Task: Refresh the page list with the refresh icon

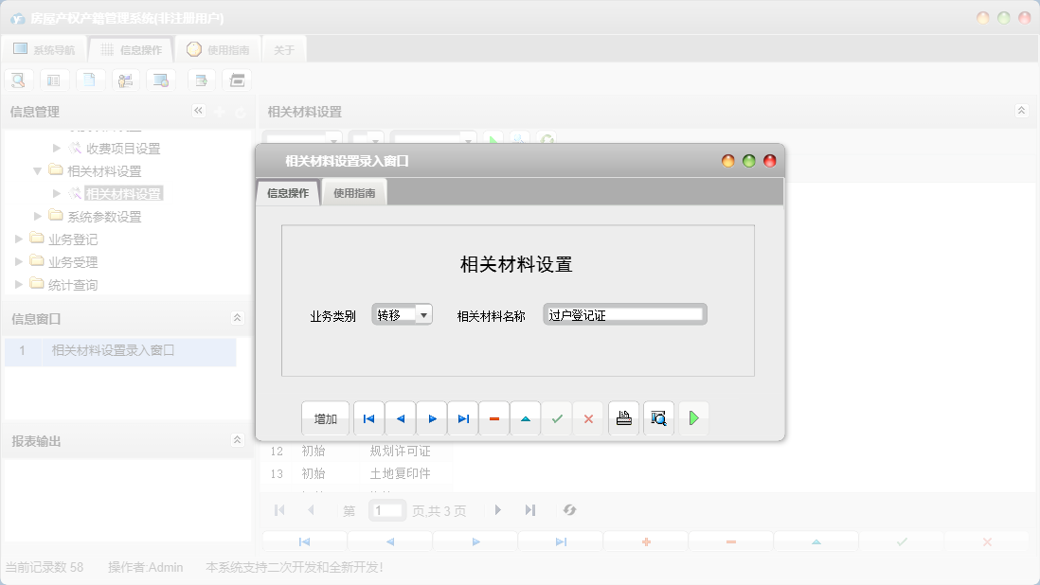Action: 569,510
